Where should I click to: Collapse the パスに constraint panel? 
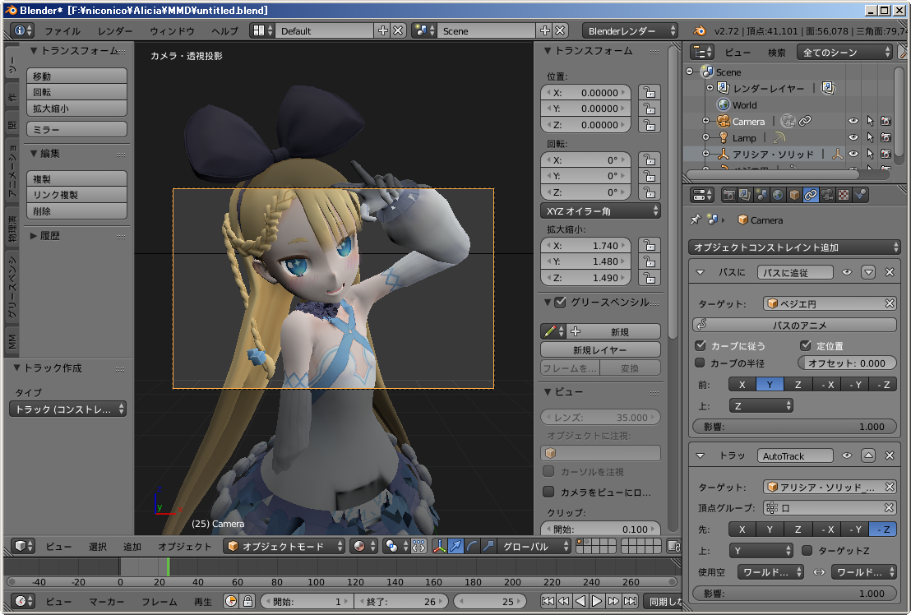(x=700, y=272)
